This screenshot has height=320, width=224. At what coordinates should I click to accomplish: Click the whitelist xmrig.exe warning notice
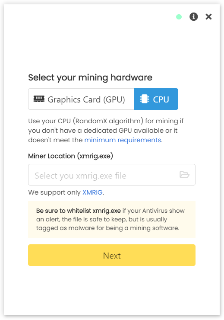tap(112, 219)
